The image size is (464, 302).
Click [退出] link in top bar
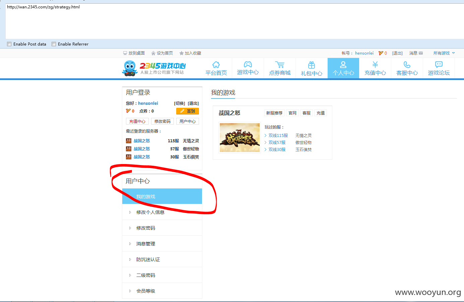click(x=397, y=53)
